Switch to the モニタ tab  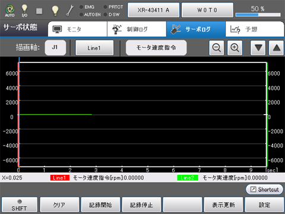click(77, 29)
